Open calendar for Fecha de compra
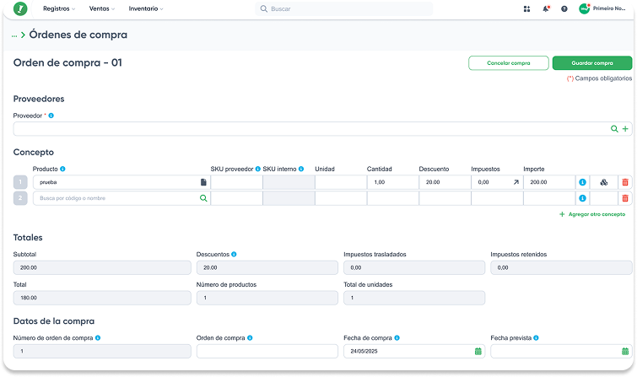The width and height of the screenshot is (637, 377). point(478,351)
